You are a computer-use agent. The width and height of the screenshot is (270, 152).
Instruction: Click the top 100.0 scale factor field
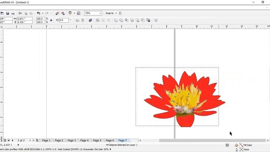(x=40, y=19)
